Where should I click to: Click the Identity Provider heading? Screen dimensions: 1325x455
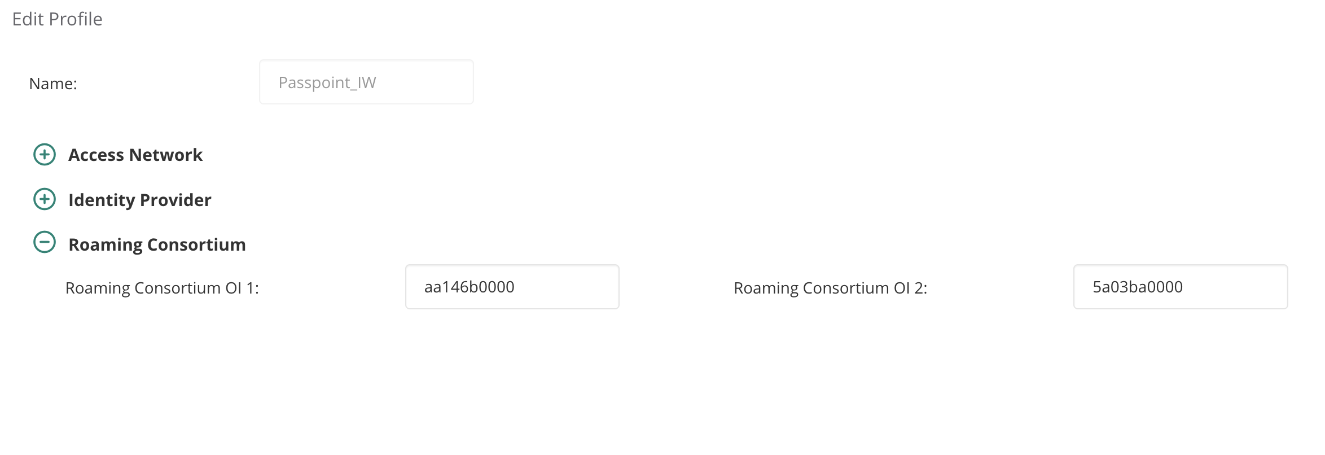(140, 199)
